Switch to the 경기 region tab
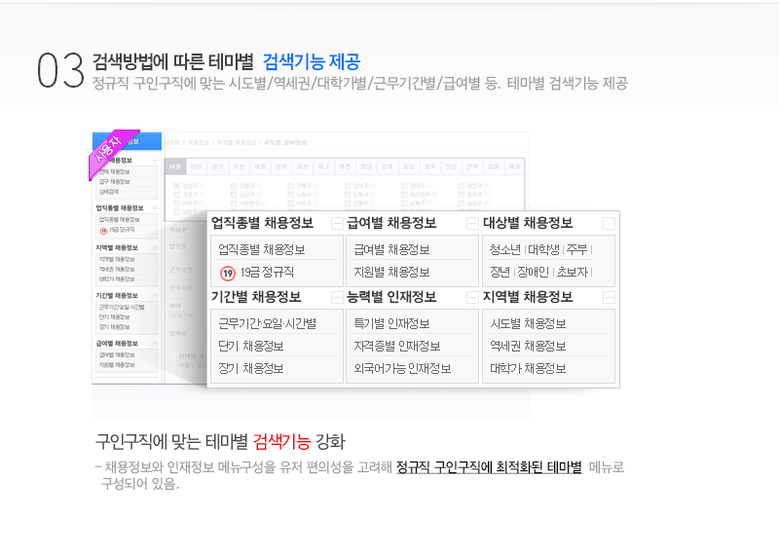The height and width of the screenshot is (555, 779). point(217,166)
